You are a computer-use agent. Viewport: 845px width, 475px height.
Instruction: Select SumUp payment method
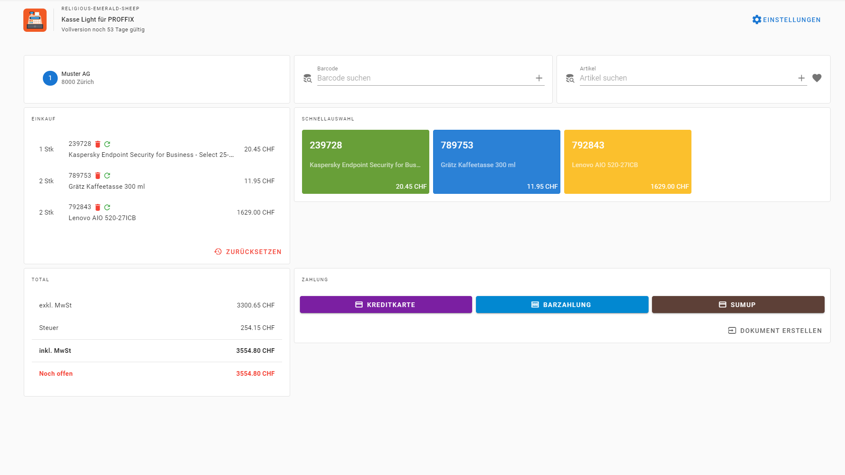738,305
